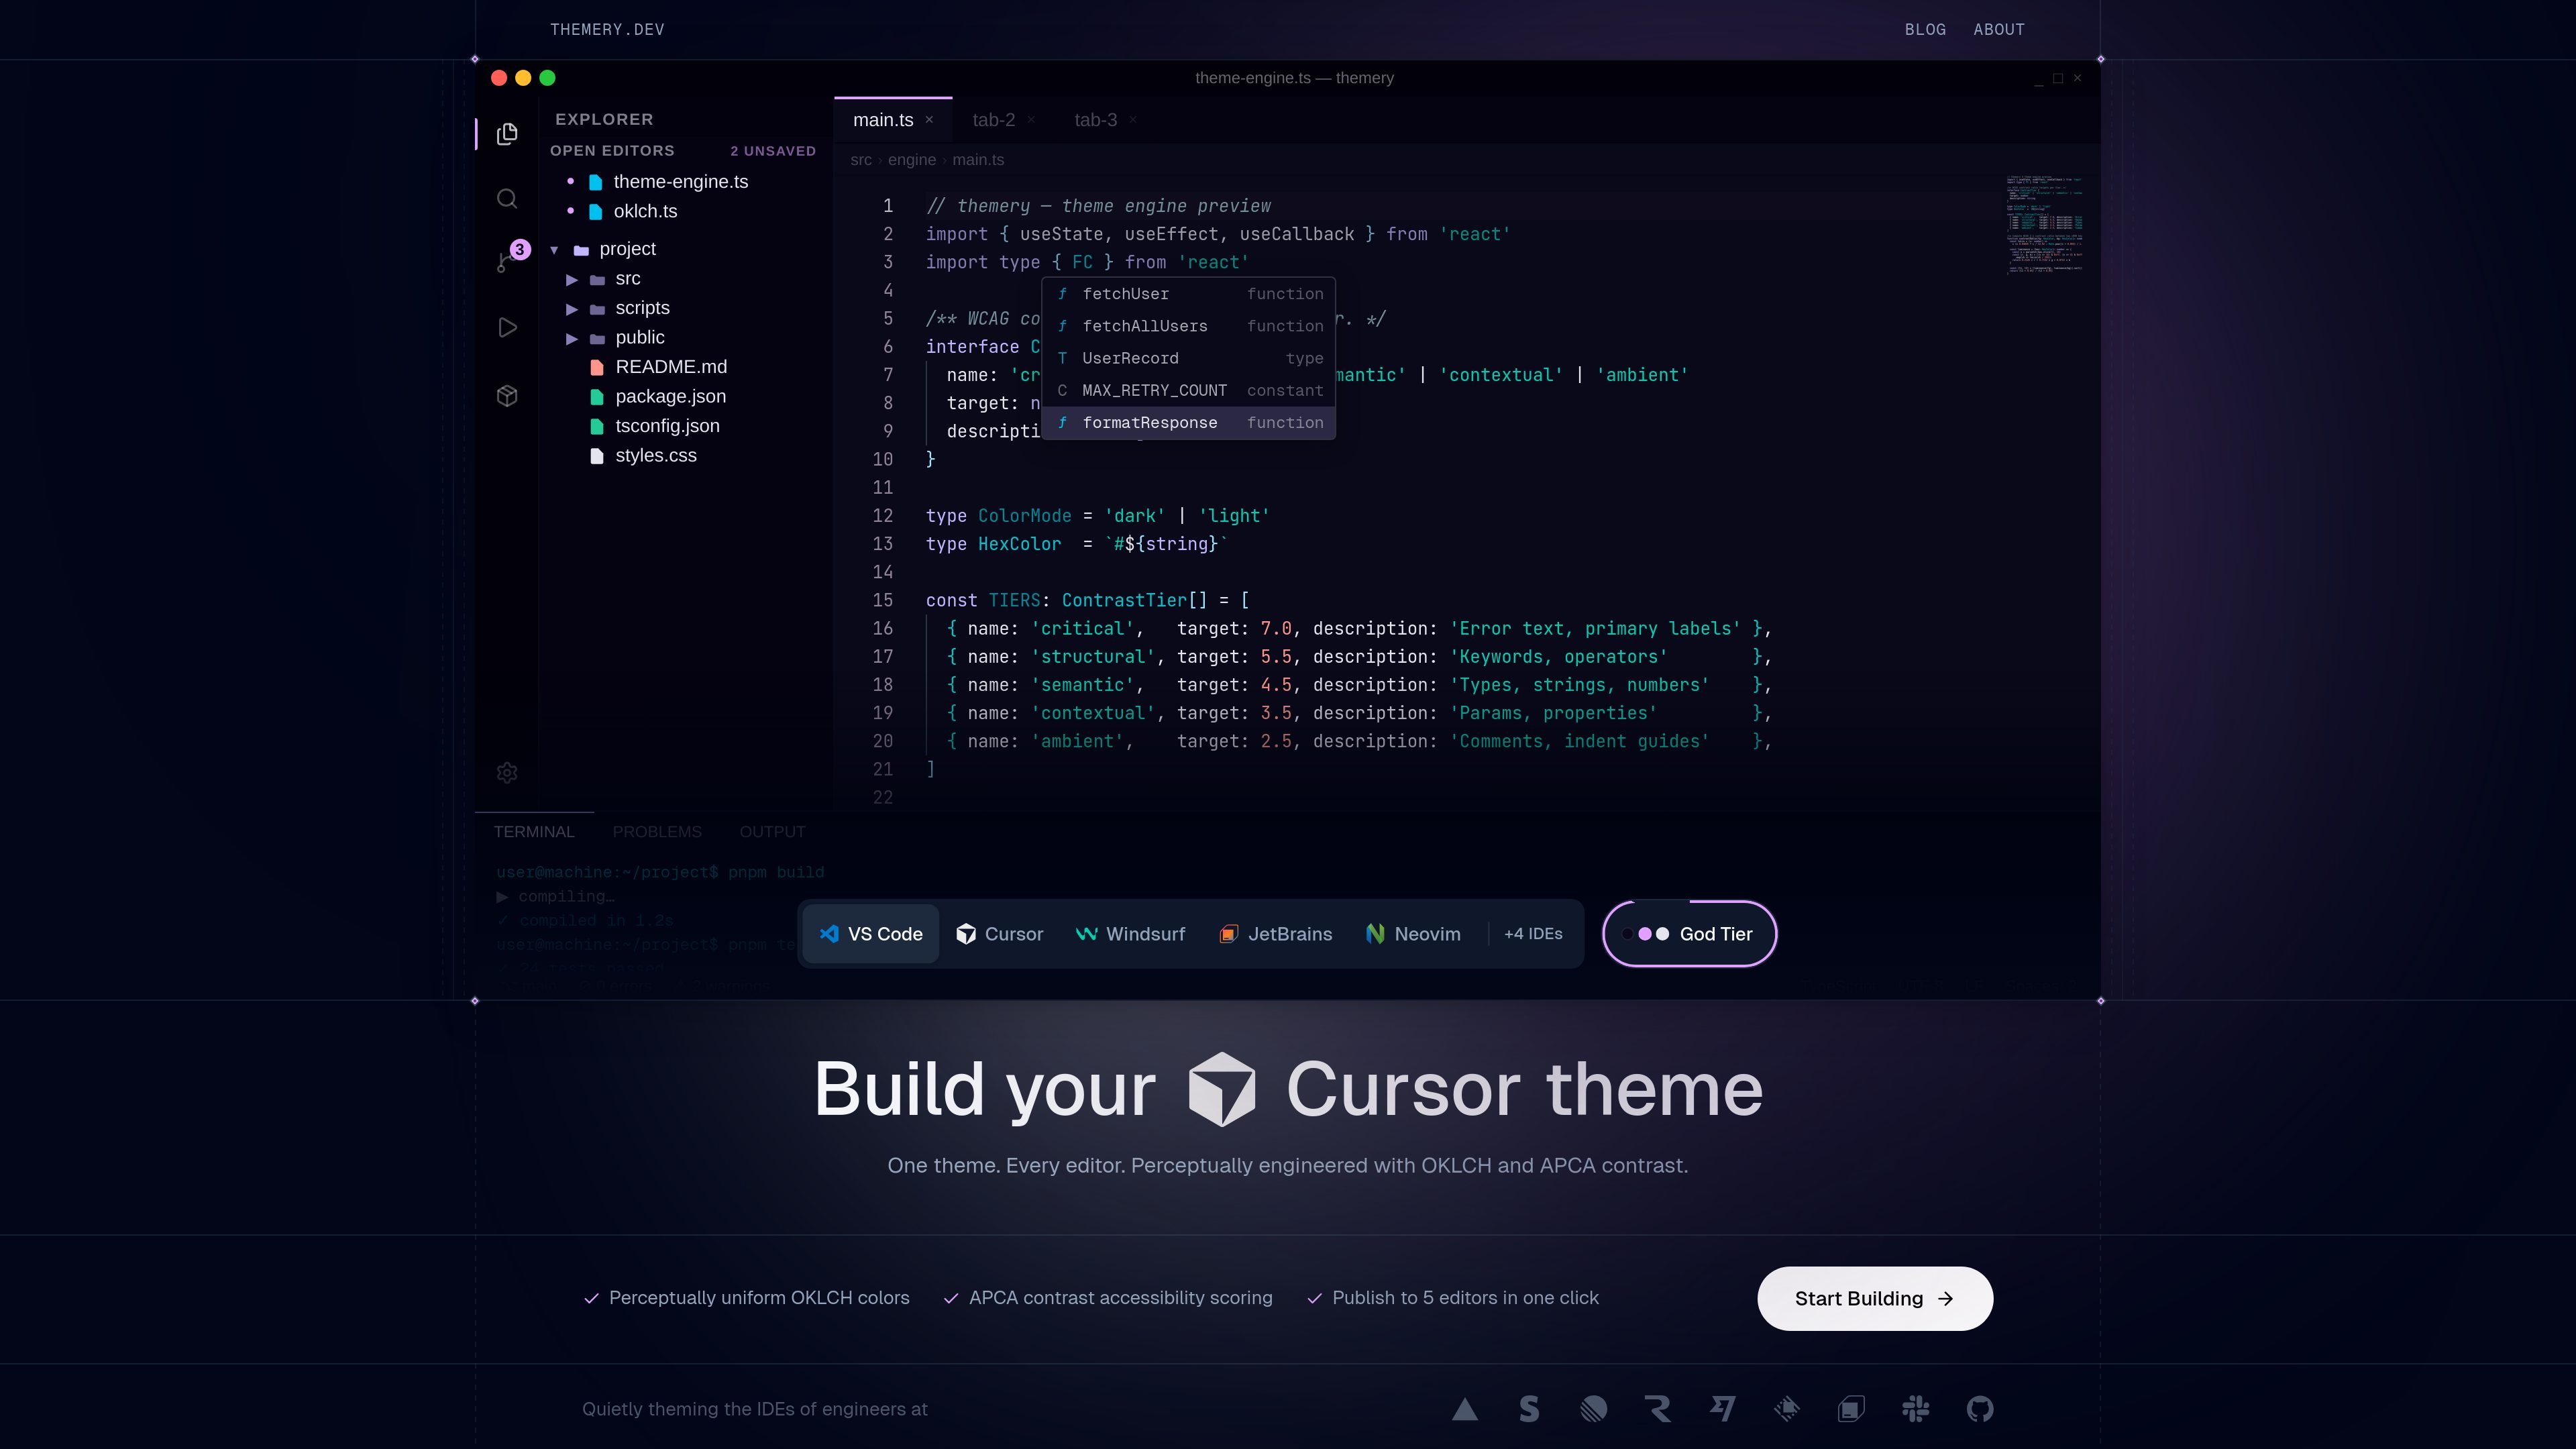Select the Windsurf preview option

click(x=1130, y=934)
